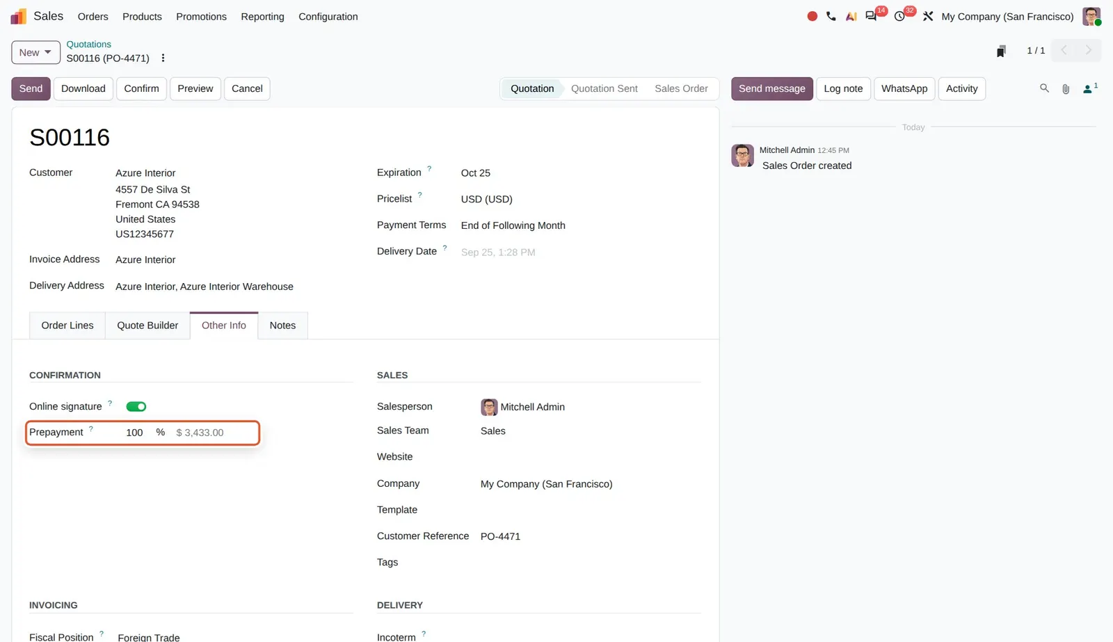This screenshot has height=642, width=1113.
Task: Click the Incoterm help question mark
Action: coord(424,634)
